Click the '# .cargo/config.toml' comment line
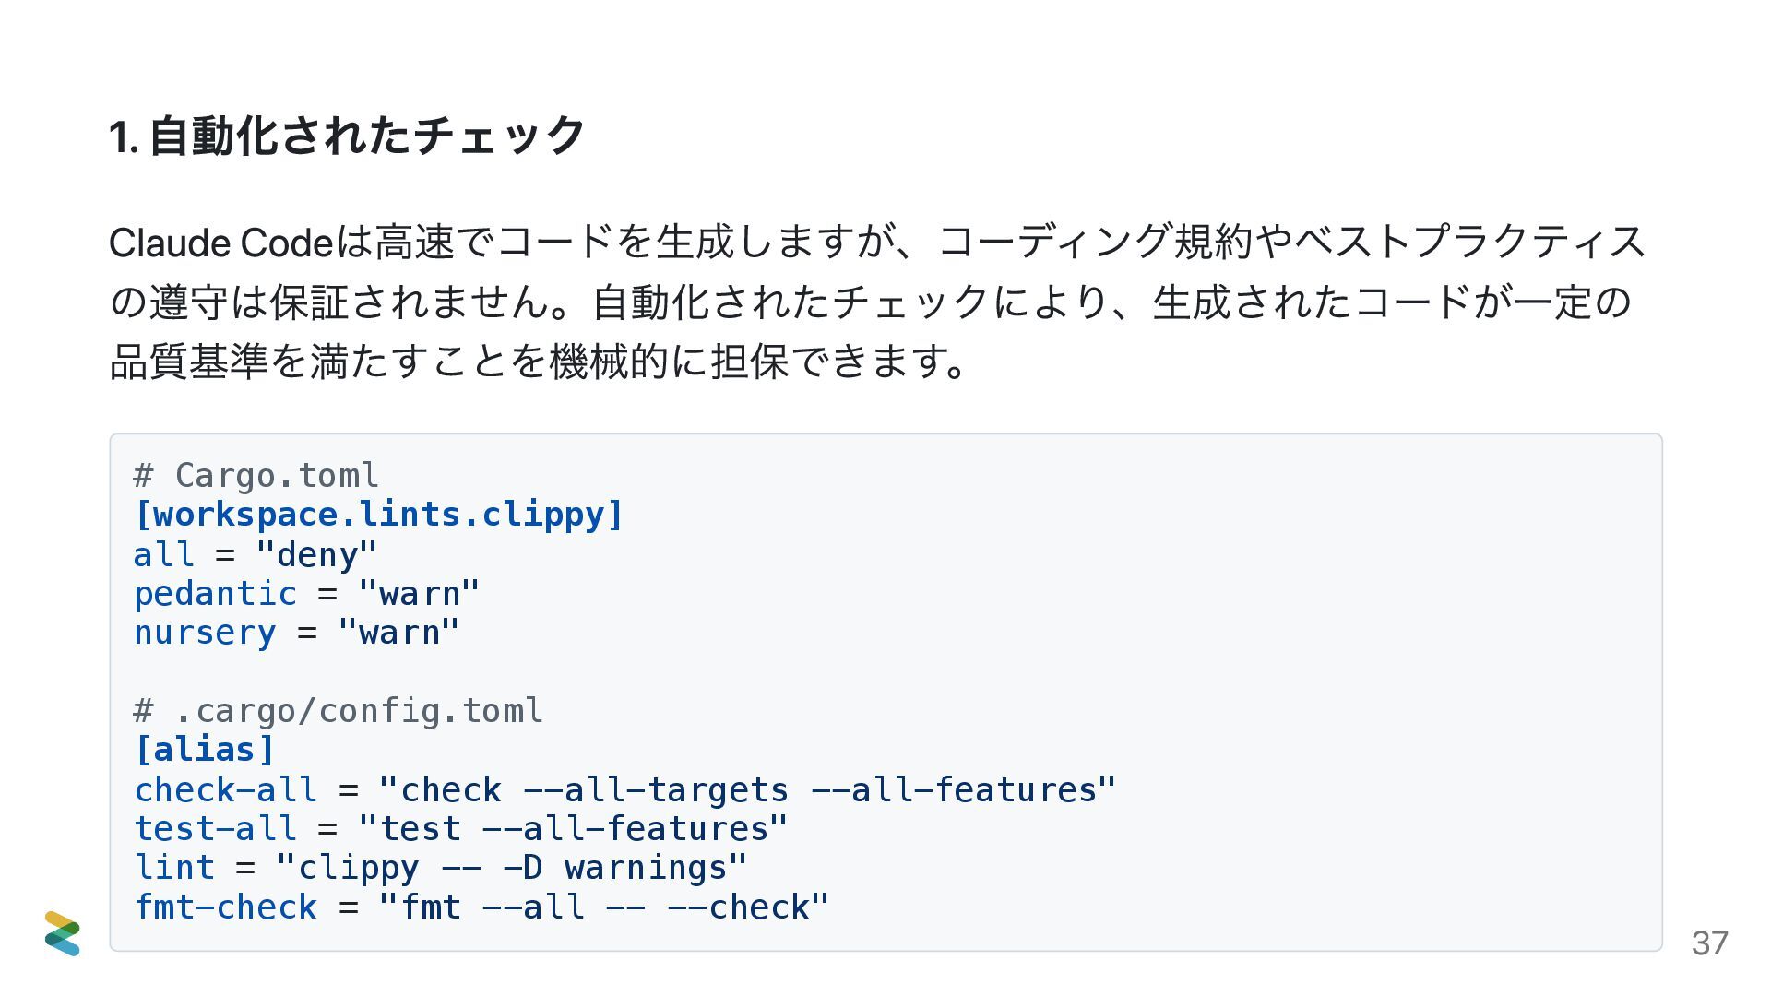 339,711
